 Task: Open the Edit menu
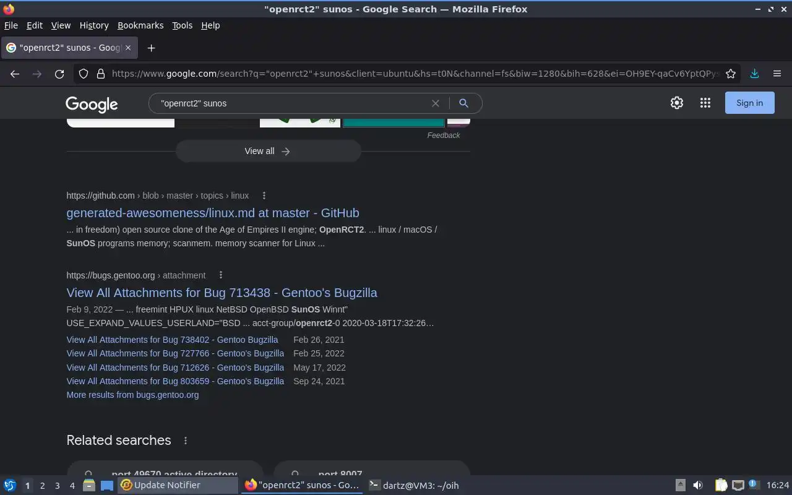click(x=35, y=25)
